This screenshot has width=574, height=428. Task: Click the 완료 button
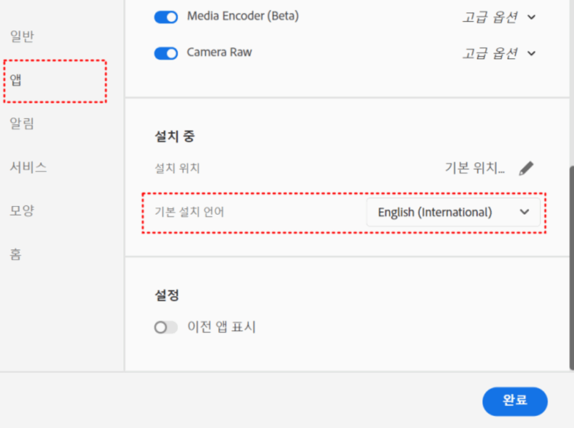(515, 401)
